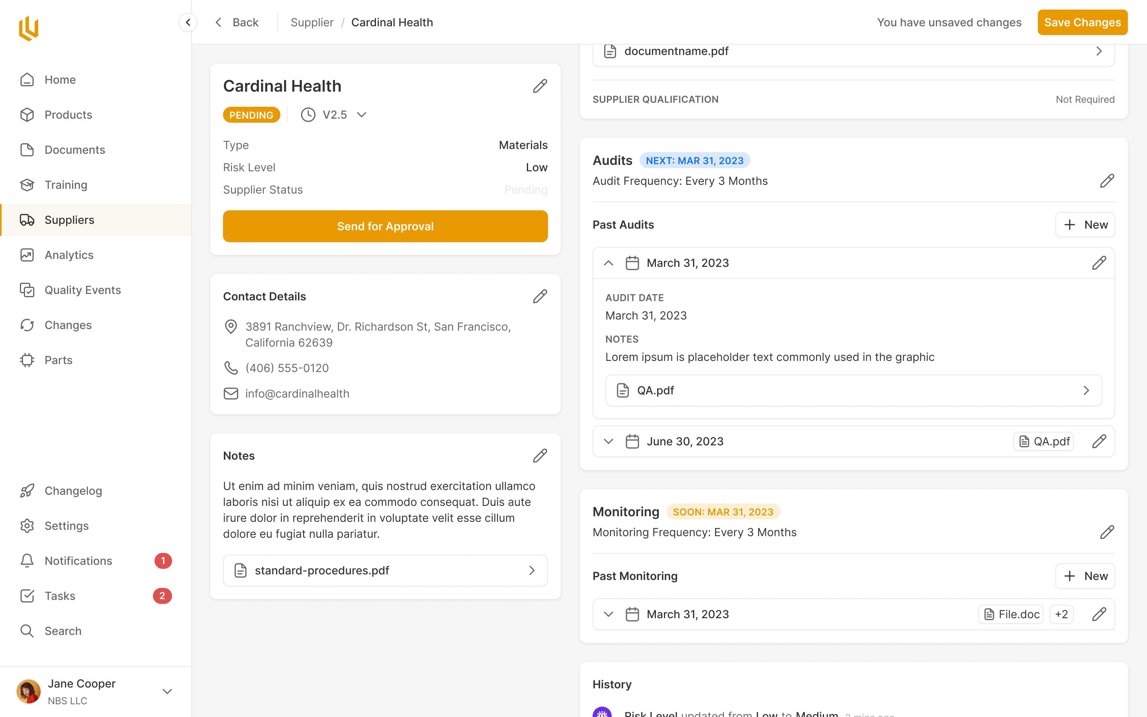Open the Analytics sidebar item
Viewport: 1147px width, 717px height.
coord(69,255)
